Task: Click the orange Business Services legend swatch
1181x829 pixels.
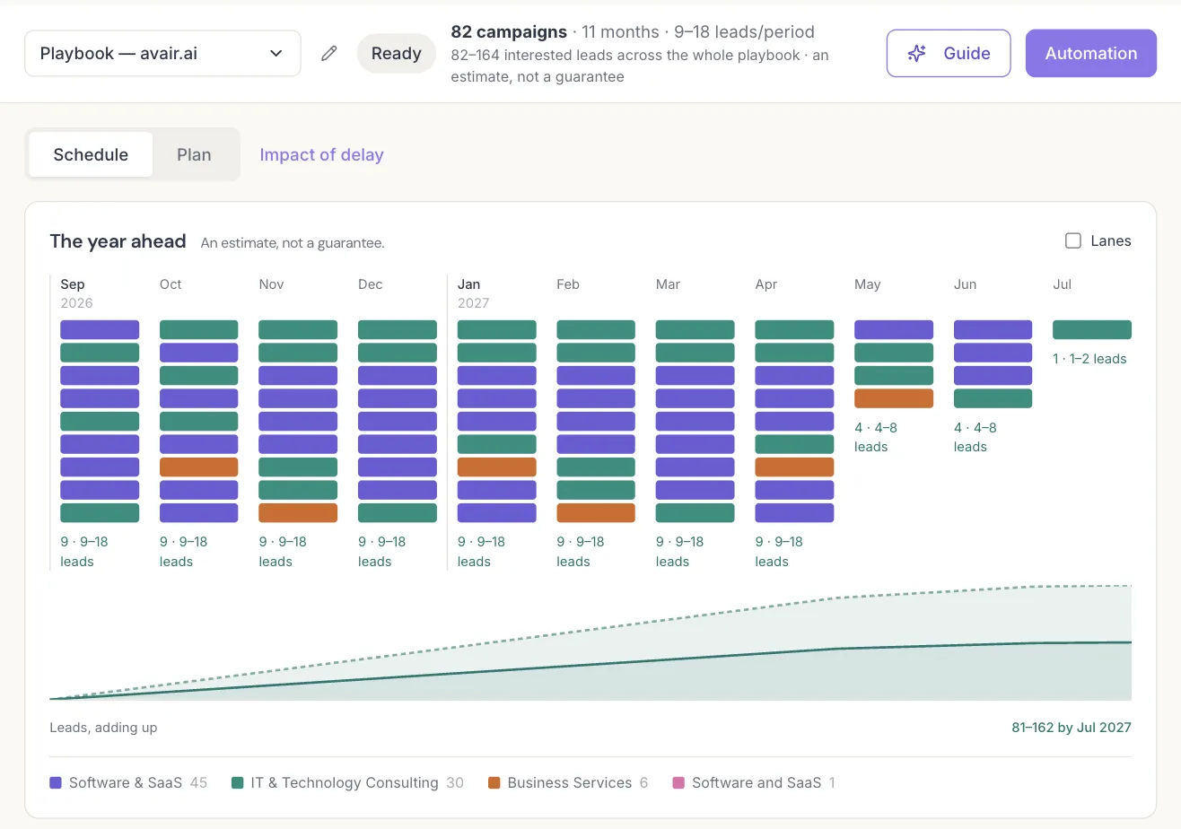Action: point(494,783)
